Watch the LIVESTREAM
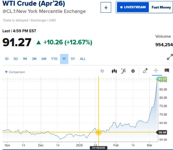The image size is (173, 150). tap(133, 7)
